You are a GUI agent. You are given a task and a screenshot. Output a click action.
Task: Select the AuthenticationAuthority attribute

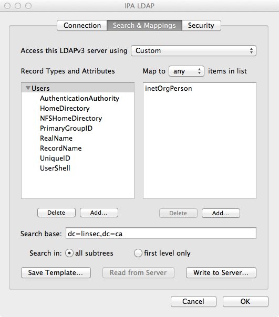[x=79, y=99]
